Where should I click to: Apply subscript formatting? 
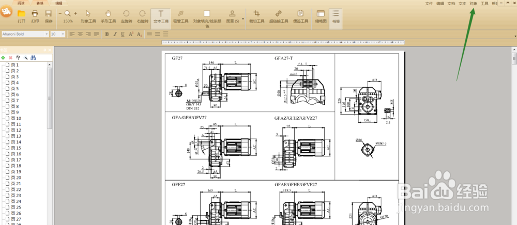(x=139, y=34)
